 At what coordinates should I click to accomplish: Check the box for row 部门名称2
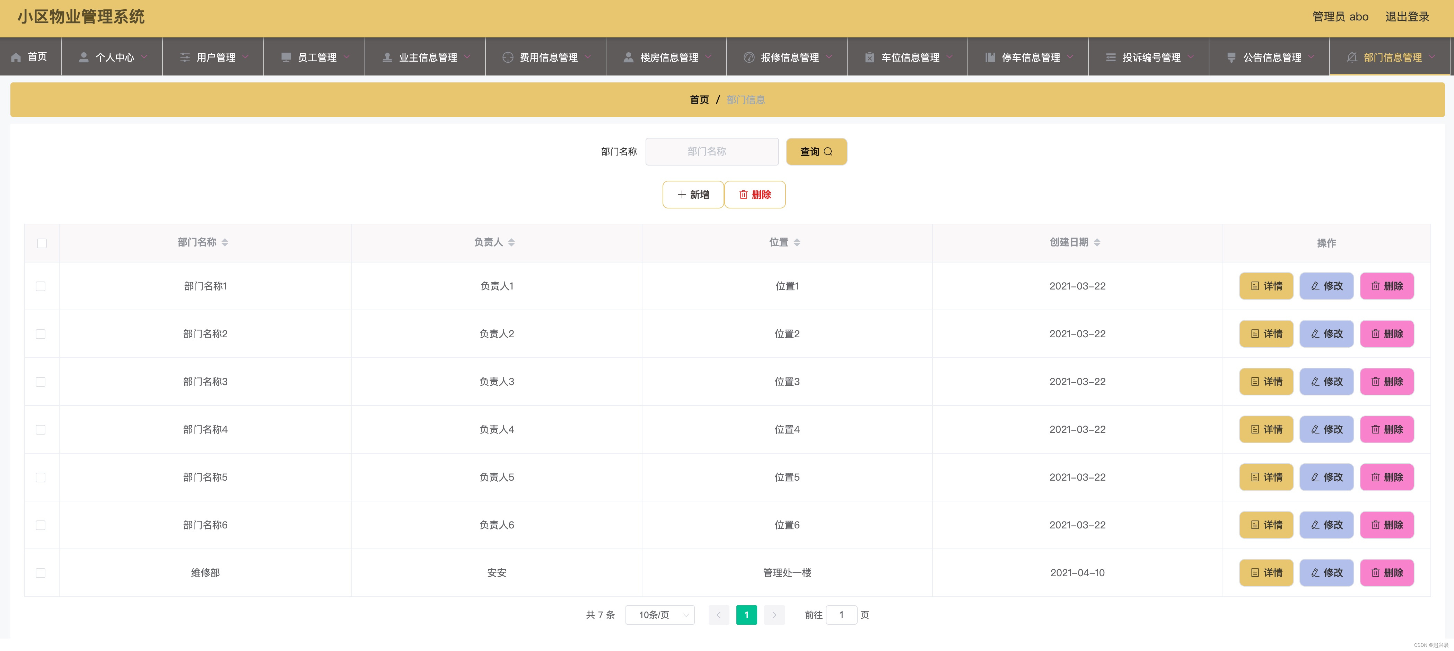coord(41,334)
